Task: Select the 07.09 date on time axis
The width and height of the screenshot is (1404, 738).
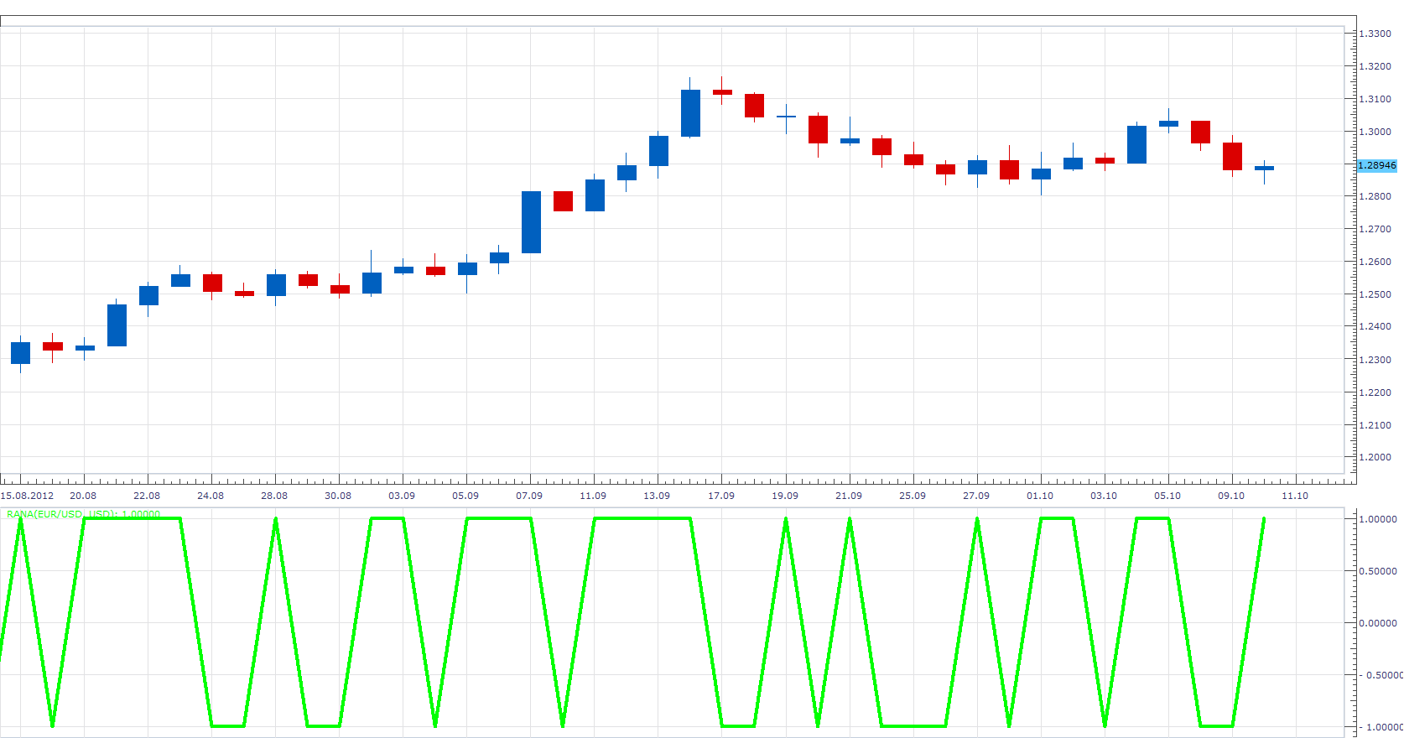Action: [529, 496]
